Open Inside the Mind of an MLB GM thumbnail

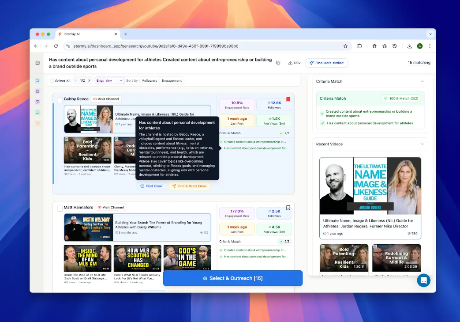87,258
